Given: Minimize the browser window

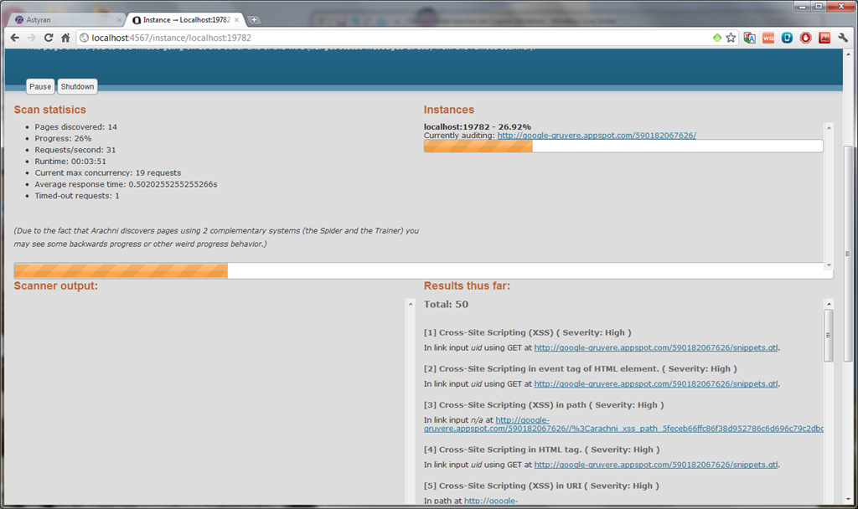Looking at the screenshot, I should click(803, 6).
